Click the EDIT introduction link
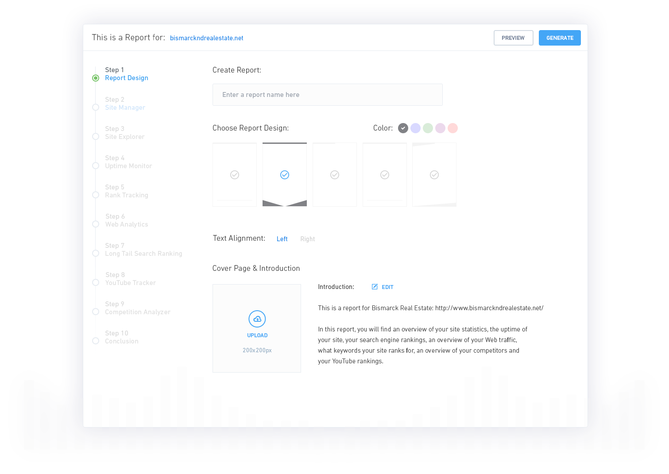 tap(387, 287)
